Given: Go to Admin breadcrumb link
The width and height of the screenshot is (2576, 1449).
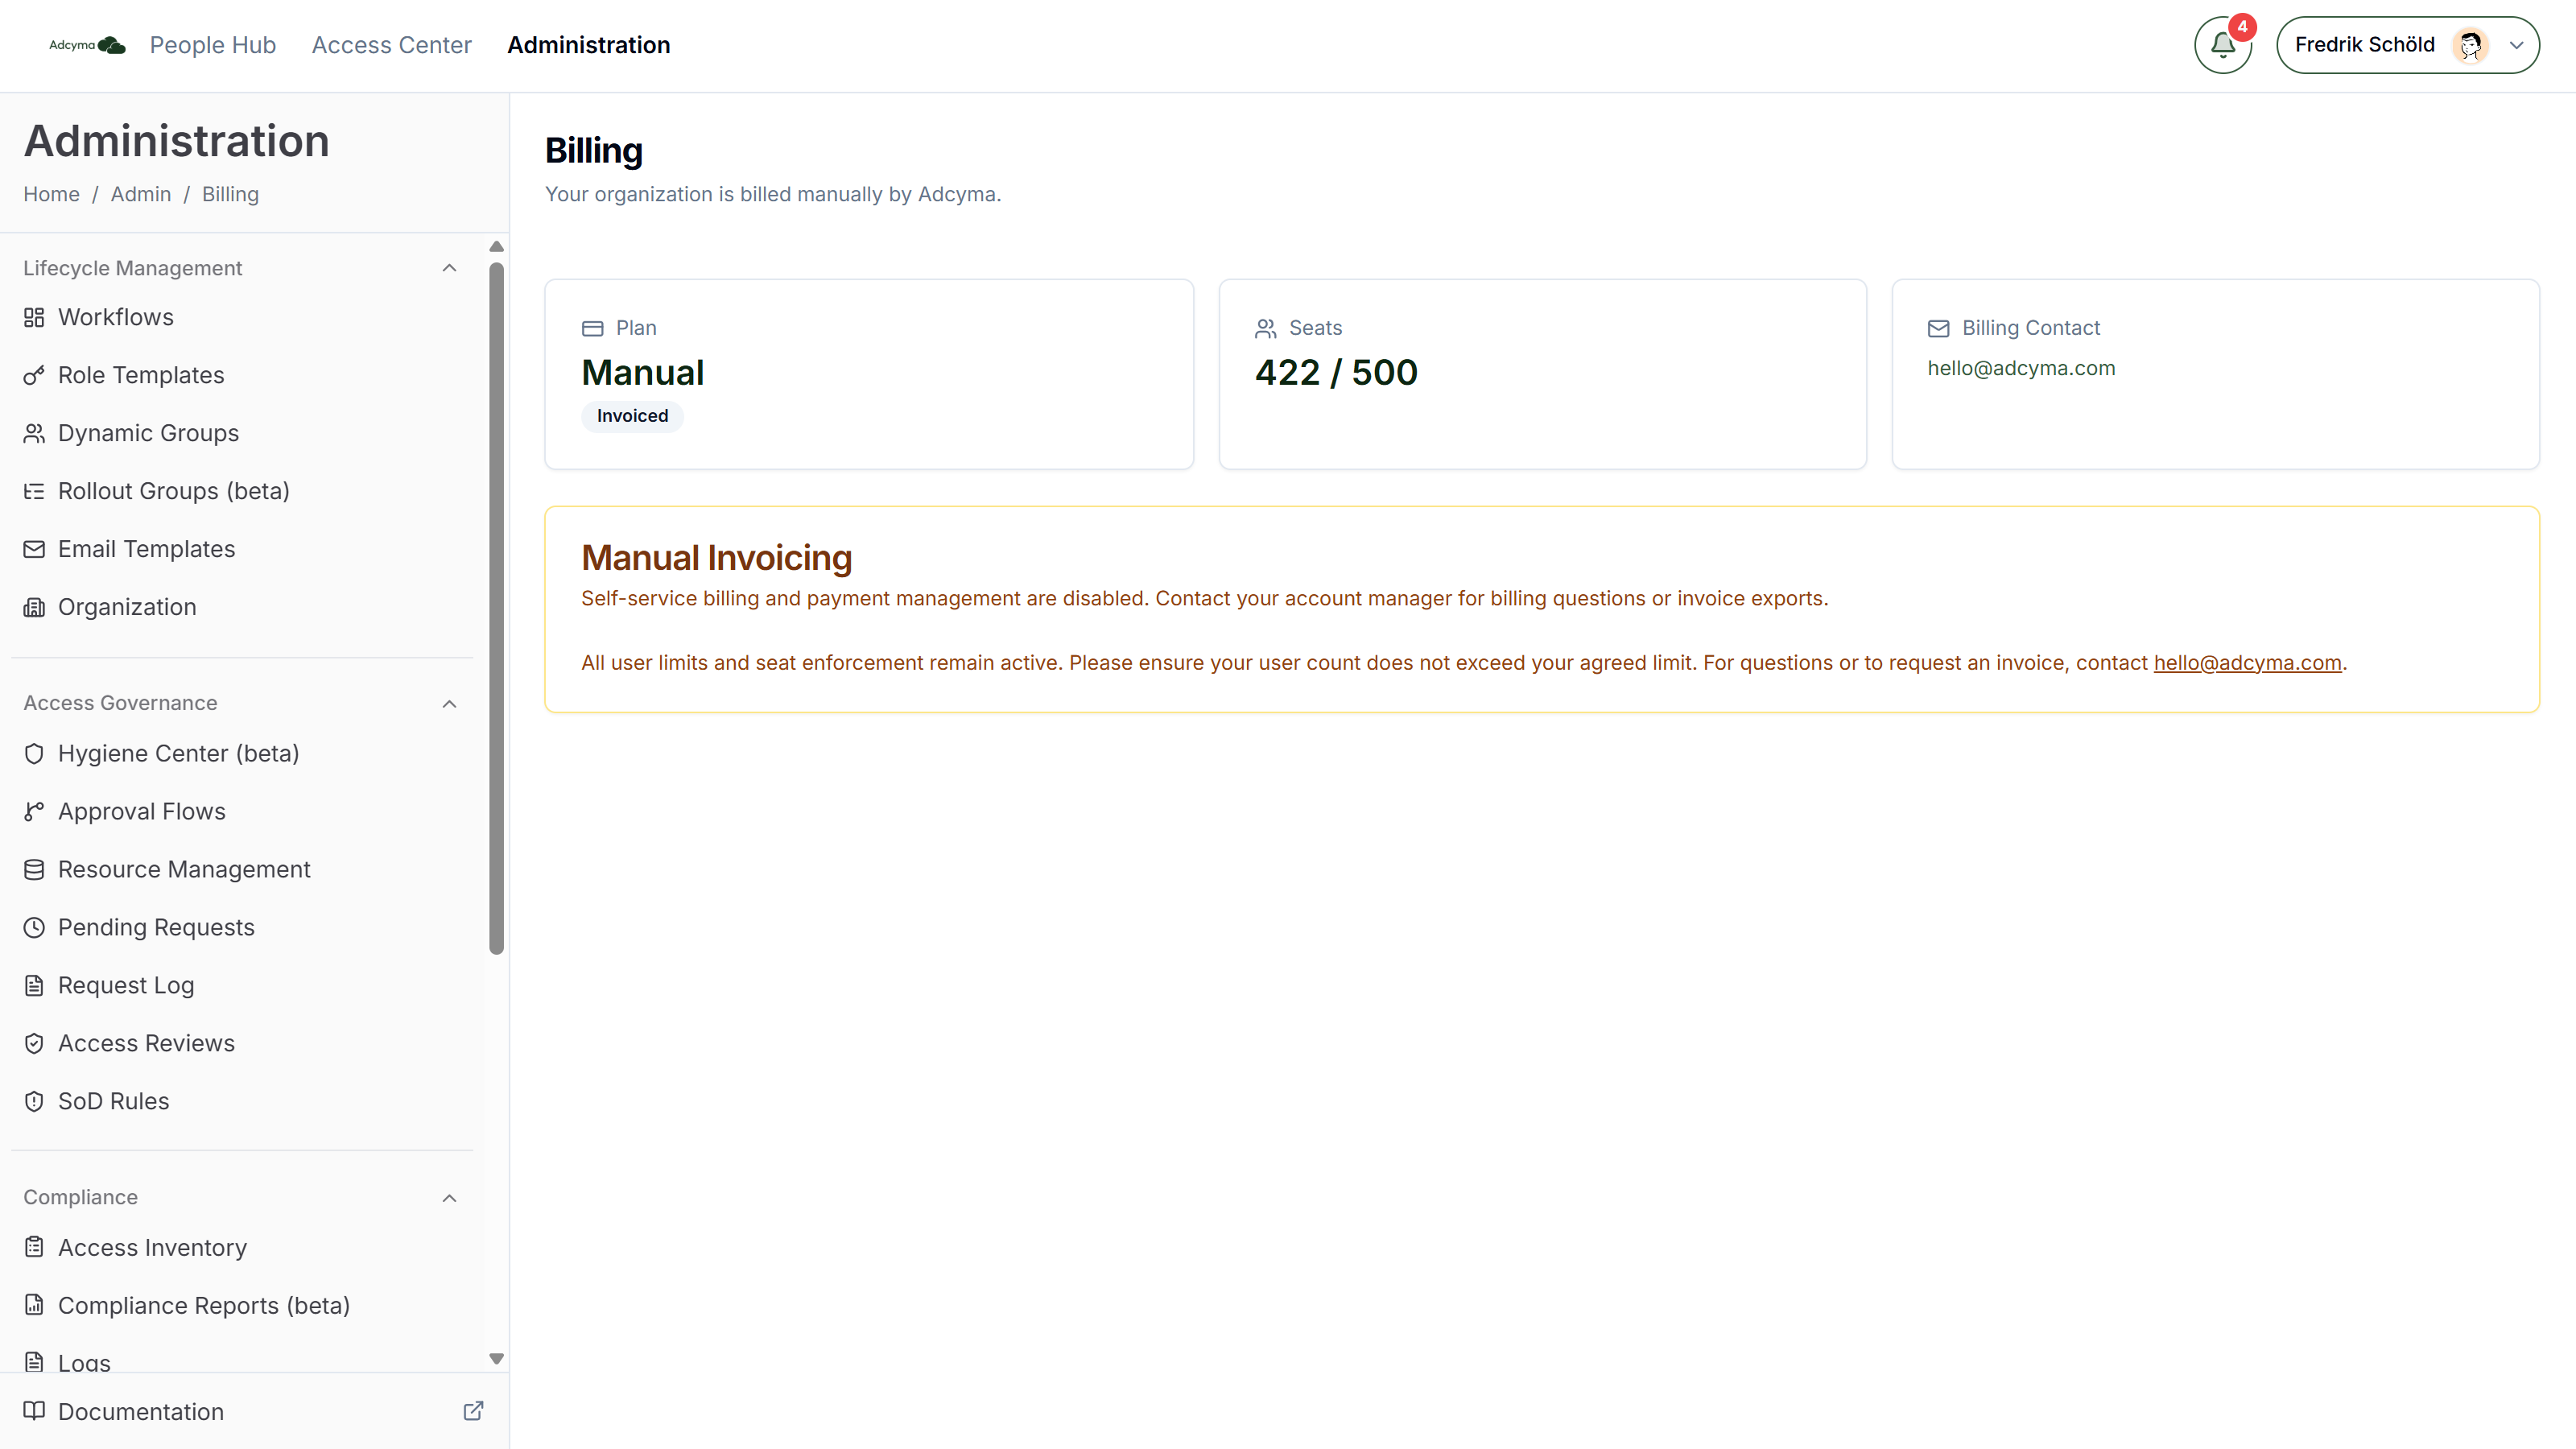Looking at the screenshot, I should click(x=140, y=194).
